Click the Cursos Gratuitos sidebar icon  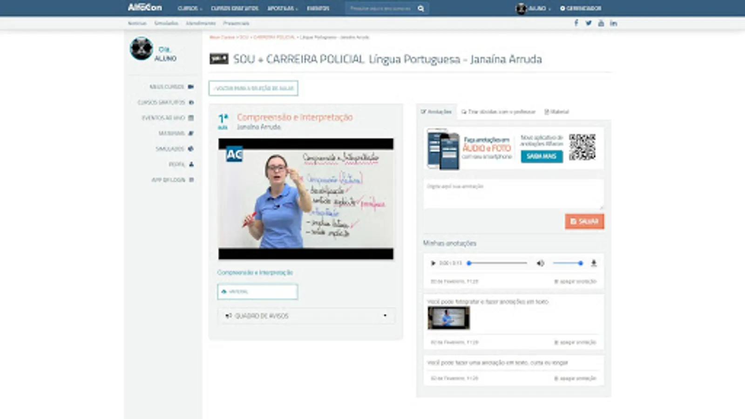coord(191,102)
